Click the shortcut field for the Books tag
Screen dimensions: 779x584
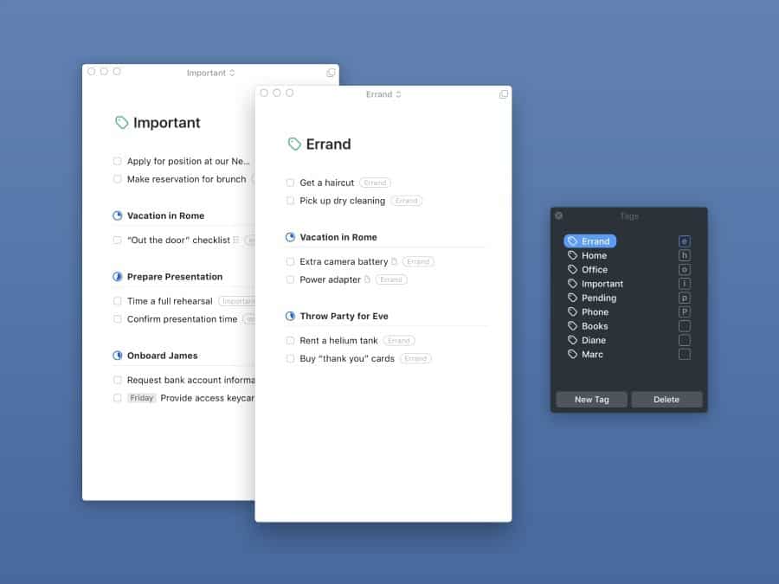tap(685, 326)
